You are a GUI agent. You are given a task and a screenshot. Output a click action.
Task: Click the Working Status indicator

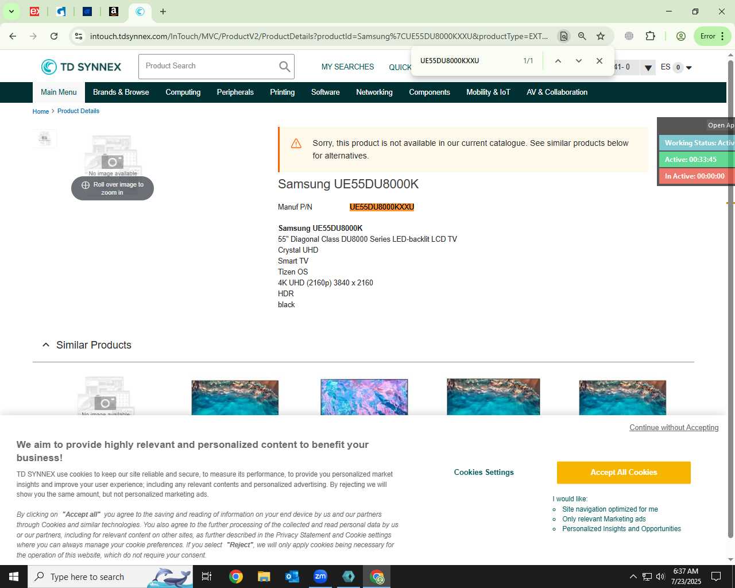point(697,143)
